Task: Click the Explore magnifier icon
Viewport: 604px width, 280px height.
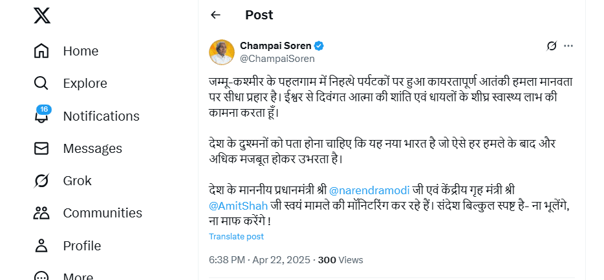Action: [x=41, y=83]
